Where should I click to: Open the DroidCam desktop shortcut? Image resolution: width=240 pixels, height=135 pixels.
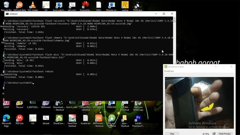59,119
